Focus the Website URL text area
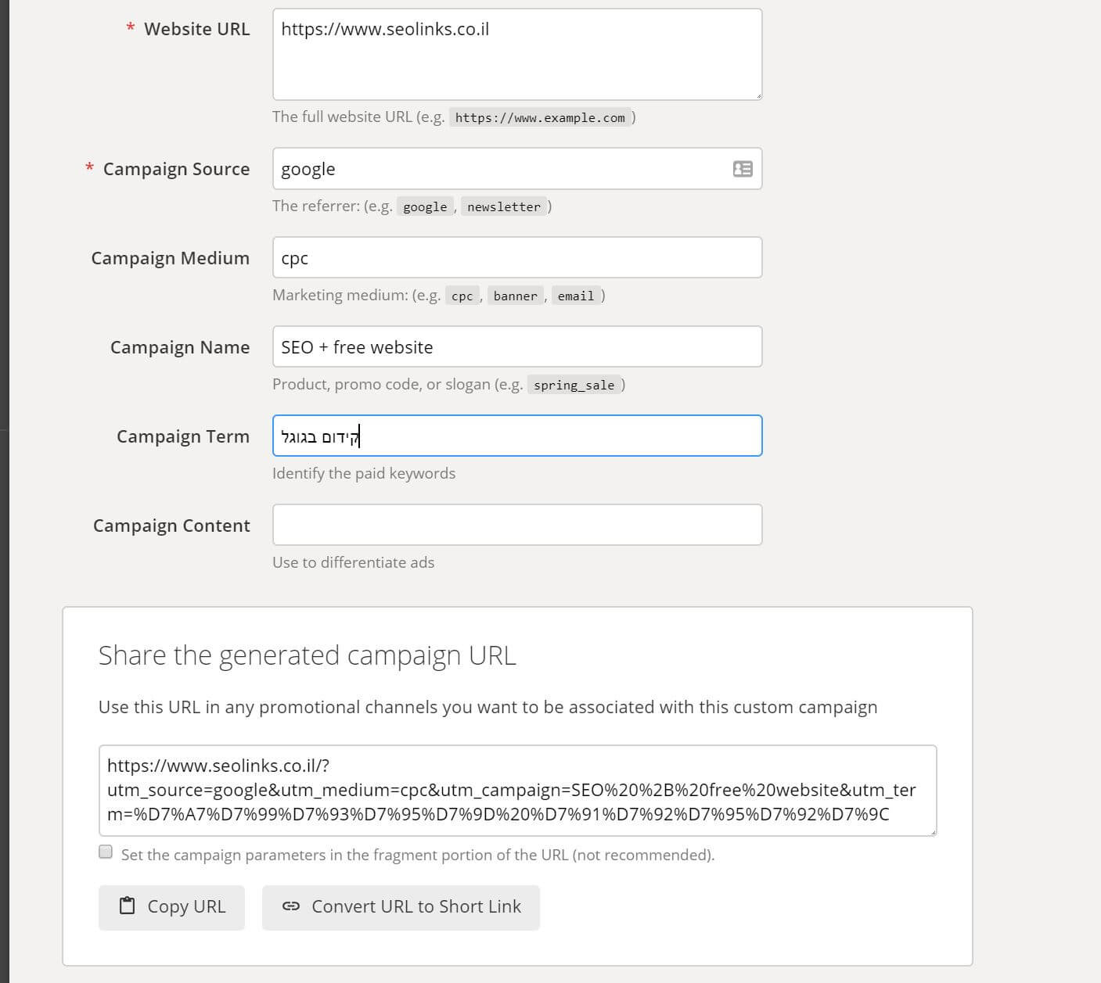The height and width of the screenshot is (983, 1101). [x=517, y=55]
